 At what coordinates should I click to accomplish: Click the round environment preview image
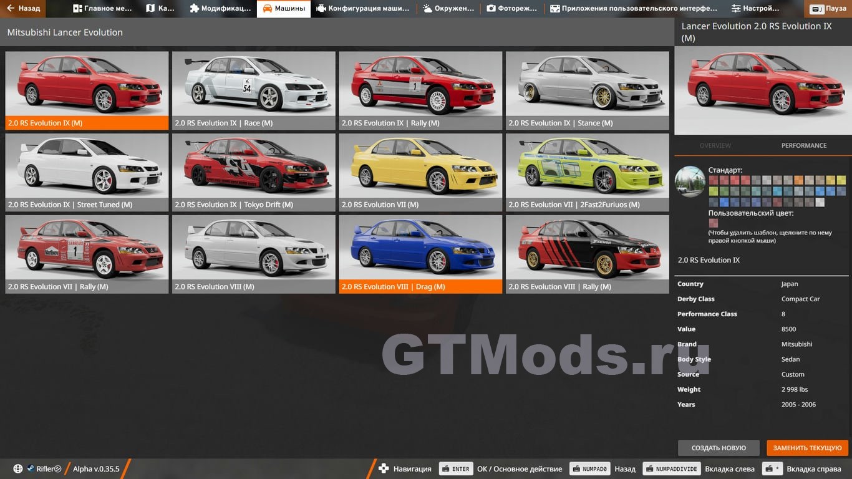690,181
